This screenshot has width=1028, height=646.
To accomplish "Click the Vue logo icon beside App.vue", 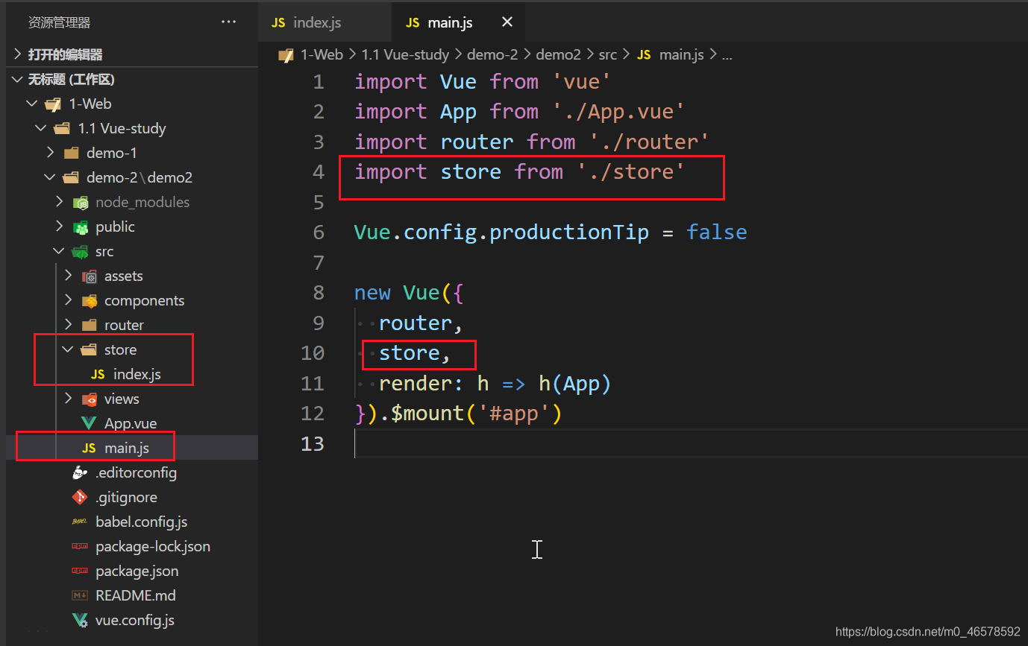I will click(x=89, y=423).
